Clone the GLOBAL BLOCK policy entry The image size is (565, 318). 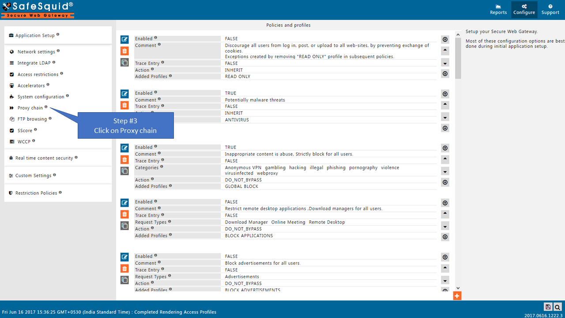124,171
